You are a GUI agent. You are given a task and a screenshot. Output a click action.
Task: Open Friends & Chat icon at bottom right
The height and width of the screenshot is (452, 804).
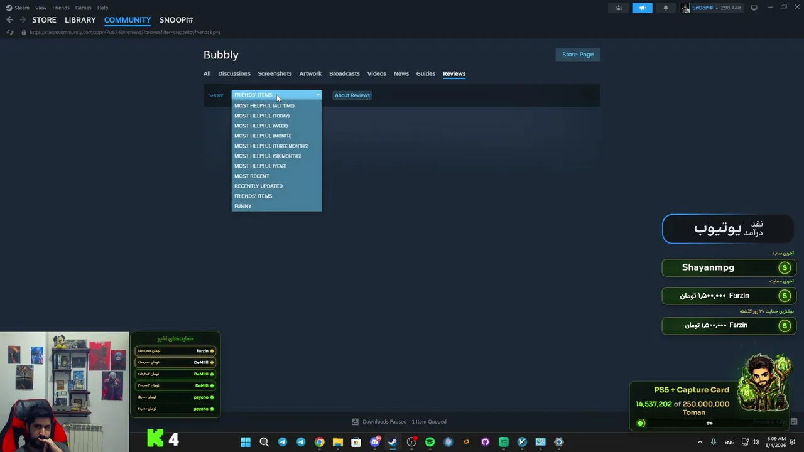(x=794, y=422)
